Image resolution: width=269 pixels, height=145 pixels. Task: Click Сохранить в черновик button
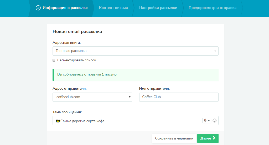[174, 138]
